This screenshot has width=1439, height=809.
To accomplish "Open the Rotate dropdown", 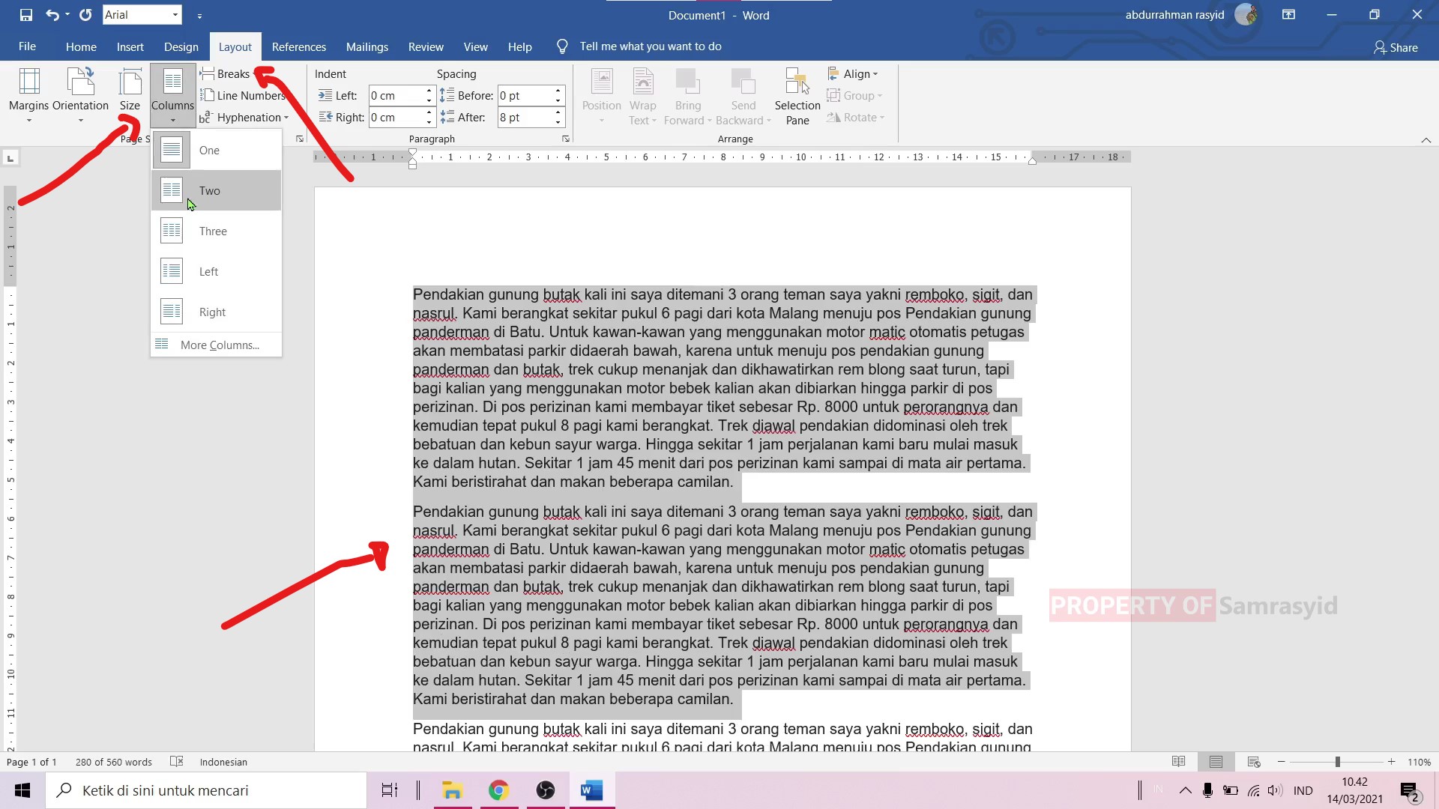I will [856, 118].
